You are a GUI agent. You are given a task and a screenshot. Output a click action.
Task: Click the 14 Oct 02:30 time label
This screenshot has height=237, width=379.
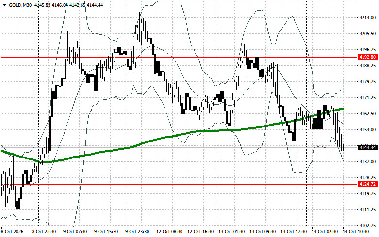tap(325, 232)
